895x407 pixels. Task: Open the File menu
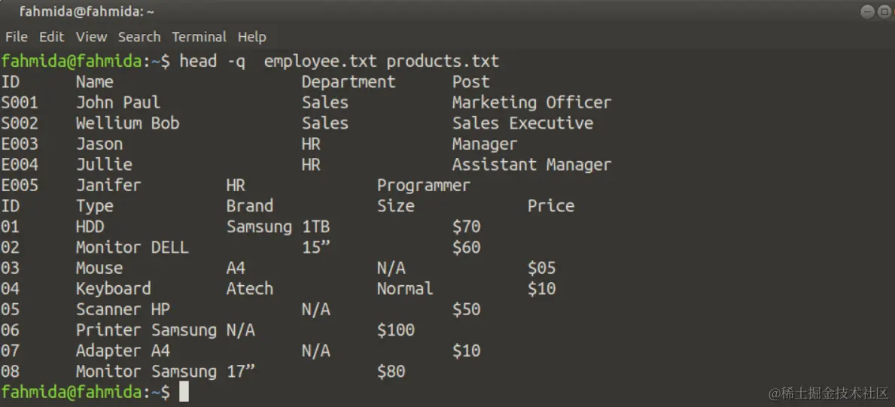point(16,37)
